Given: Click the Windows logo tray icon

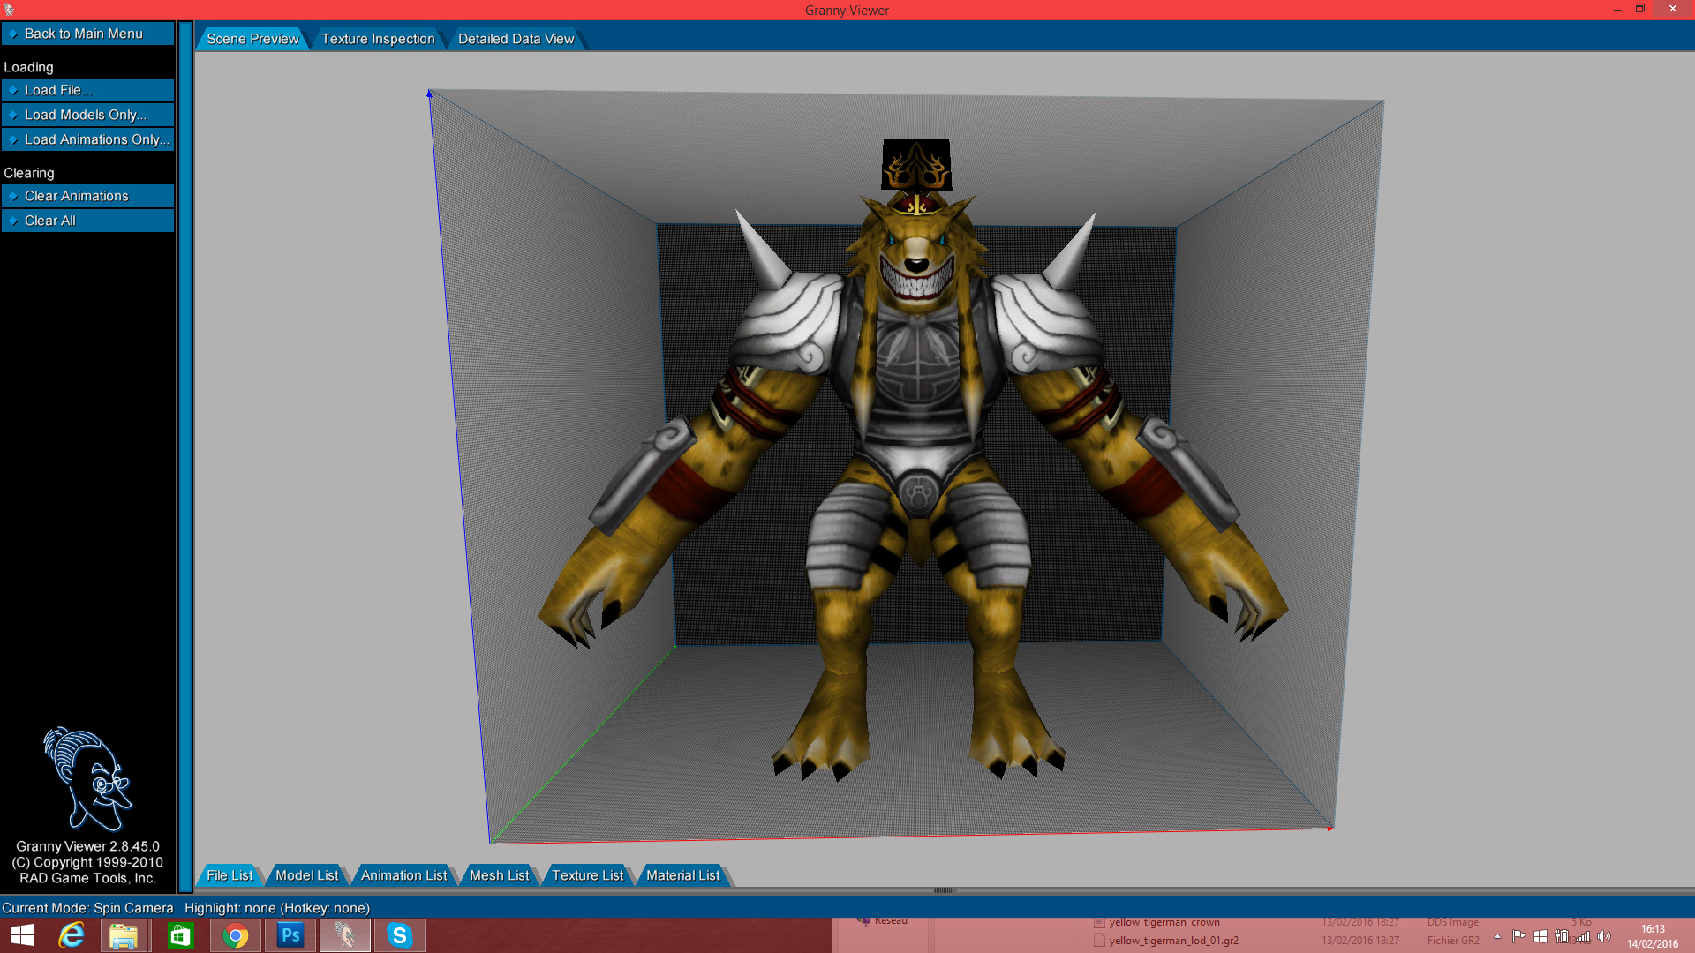Looking at the screenshot, I should (x=1540, y=936).
